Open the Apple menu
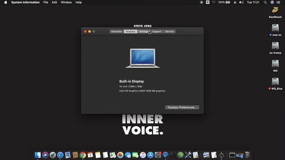The image size is (285, 160). (6, 2)
